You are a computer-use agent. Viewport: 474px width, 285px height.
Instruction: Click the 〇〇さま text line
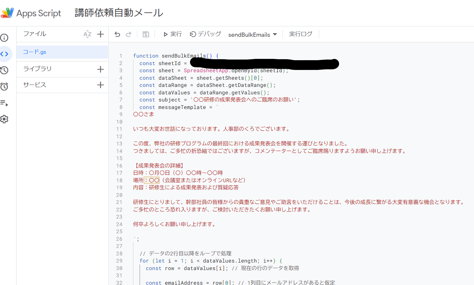click(x=143, y=114)
